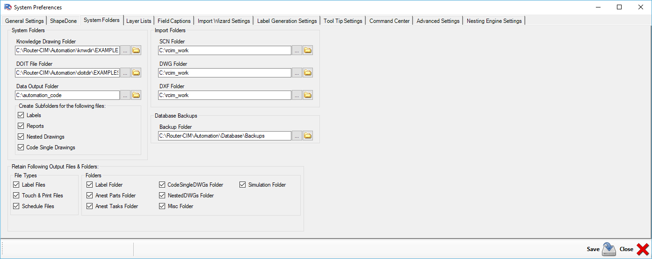
Task: Click ellipsis button for DXF Folder
Action: click(x=297, y=95)
